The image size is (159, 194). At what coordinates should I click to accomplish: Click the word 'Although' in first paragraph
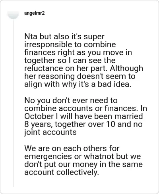(x=126, y=68)
